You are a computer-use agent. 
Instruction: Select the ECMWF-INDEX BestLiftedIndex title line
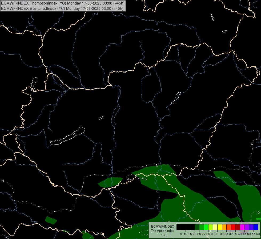(x=62, y=8)
